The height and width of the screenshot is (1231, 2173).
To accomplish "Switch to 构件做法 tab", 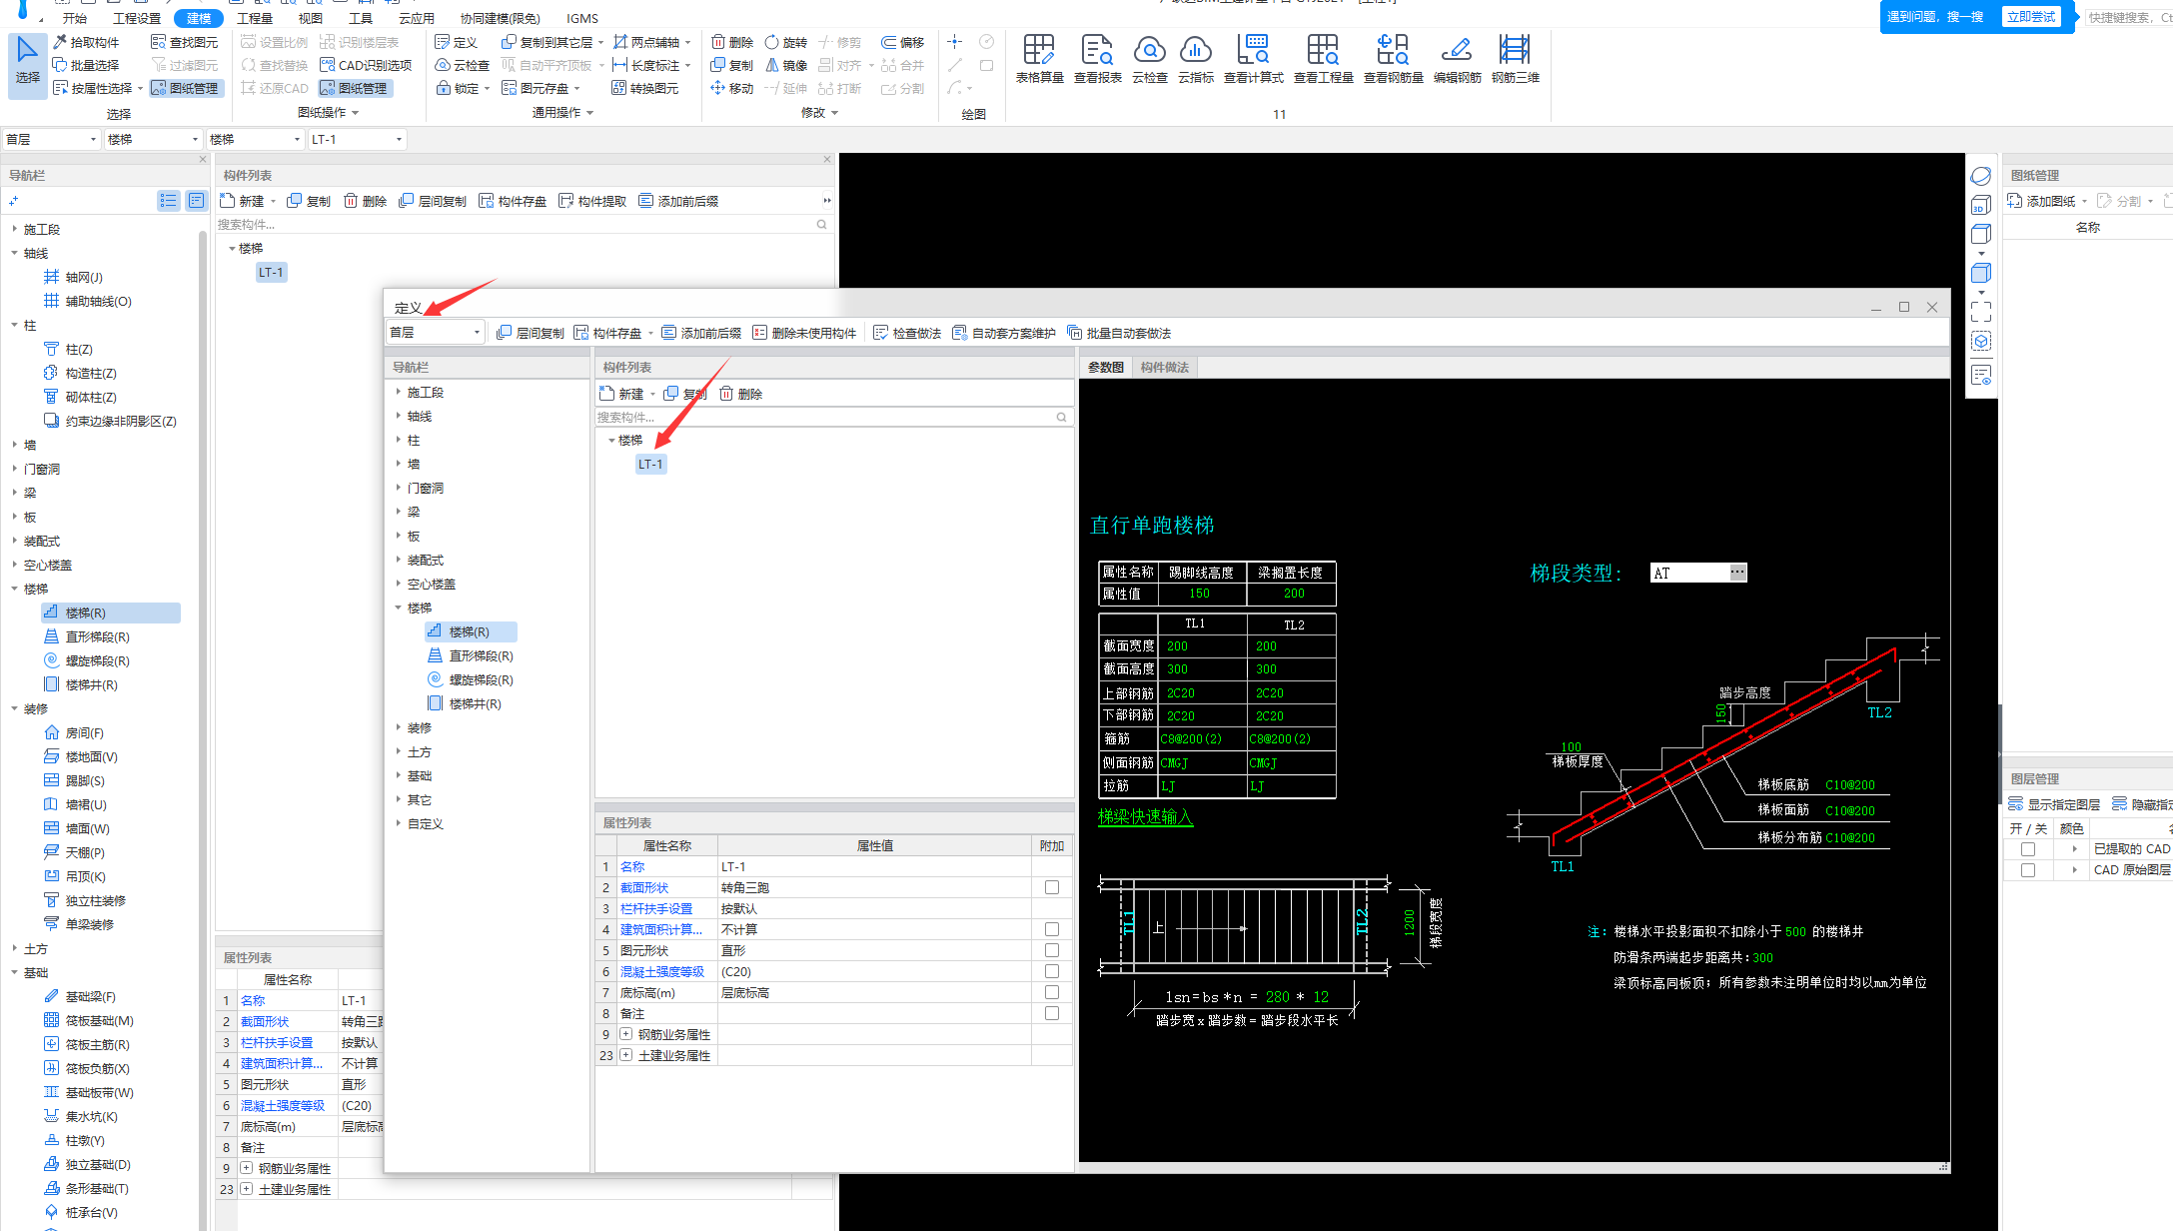I will (x=1165, y=367).
